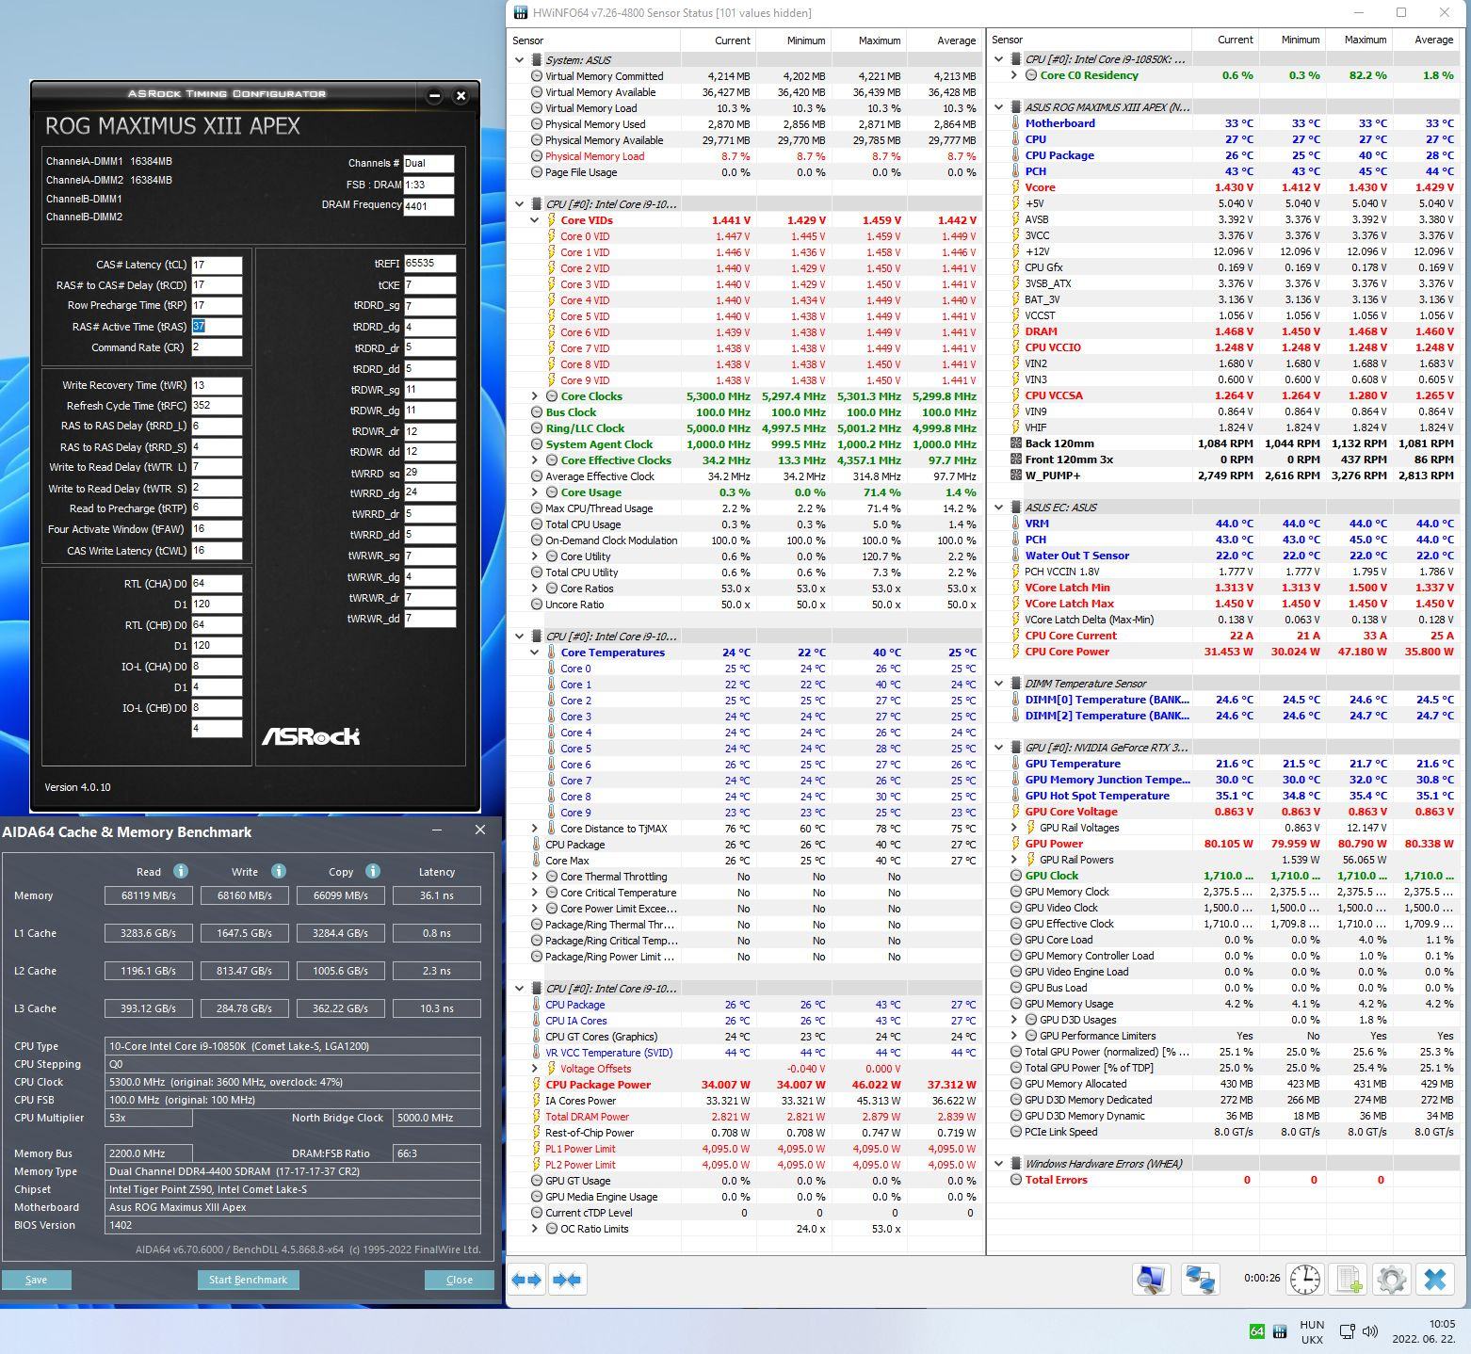Click the Memory Read value 68119 MB/s
This screenshot has height=1354, width=1471.
point(148,895)
